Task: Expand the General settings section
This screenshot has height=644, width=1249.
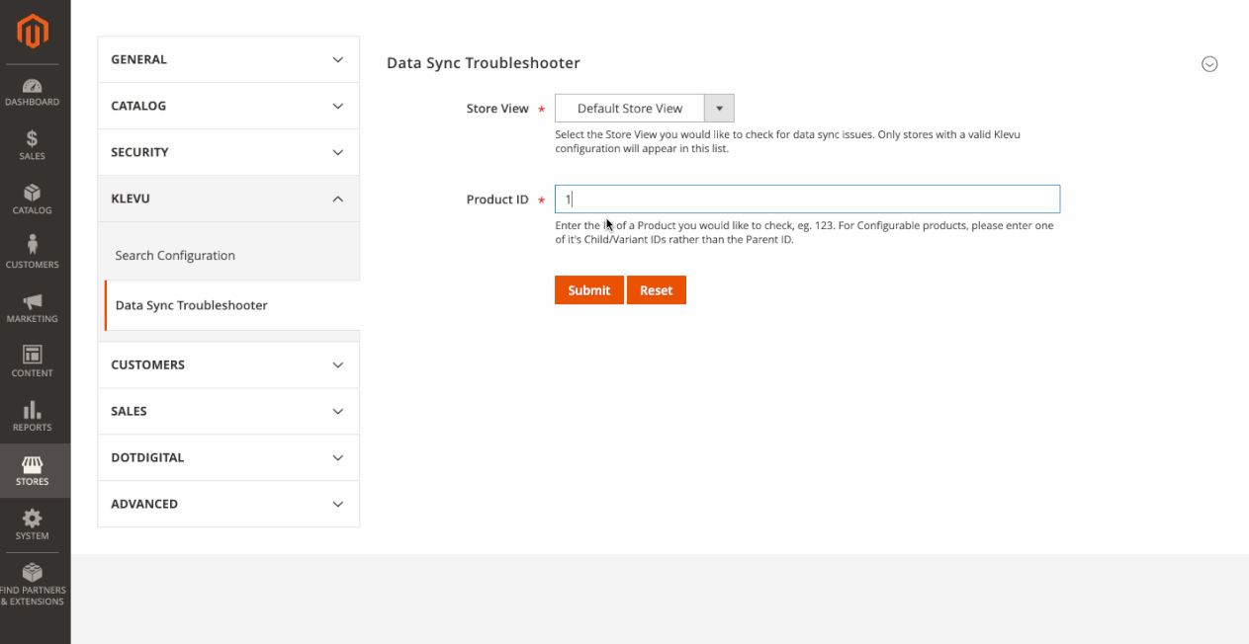Action: pos(227,59)
